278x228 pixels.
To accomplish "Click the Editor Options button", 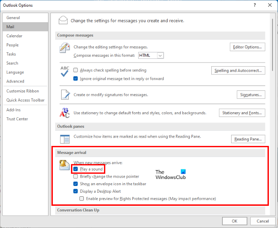I will click(x=247, y=47).
